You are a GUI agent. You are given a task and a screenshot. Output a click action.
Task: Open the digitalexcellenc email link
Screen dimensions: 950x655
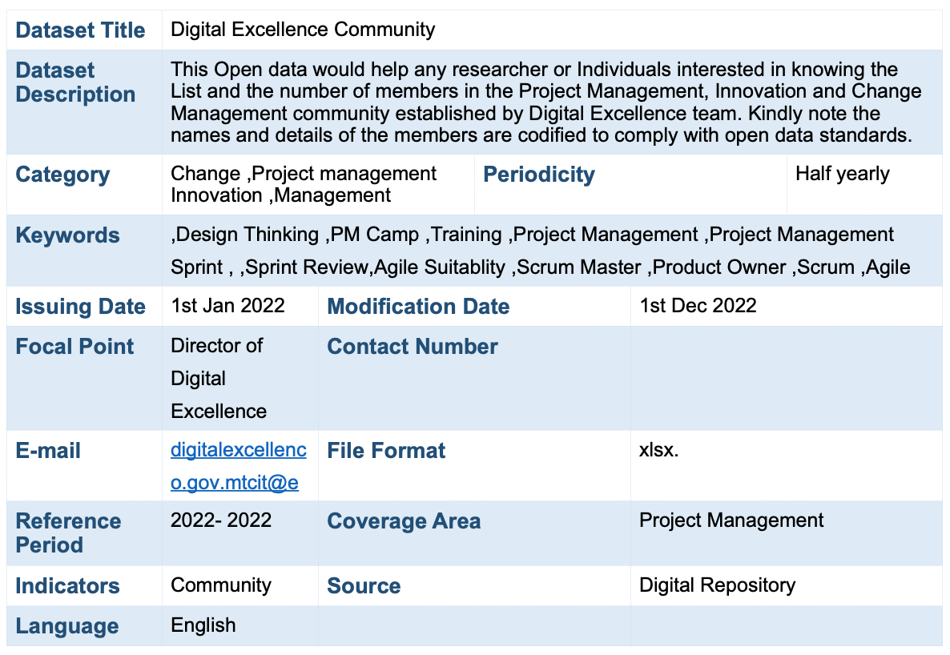[x=238, y=451]
